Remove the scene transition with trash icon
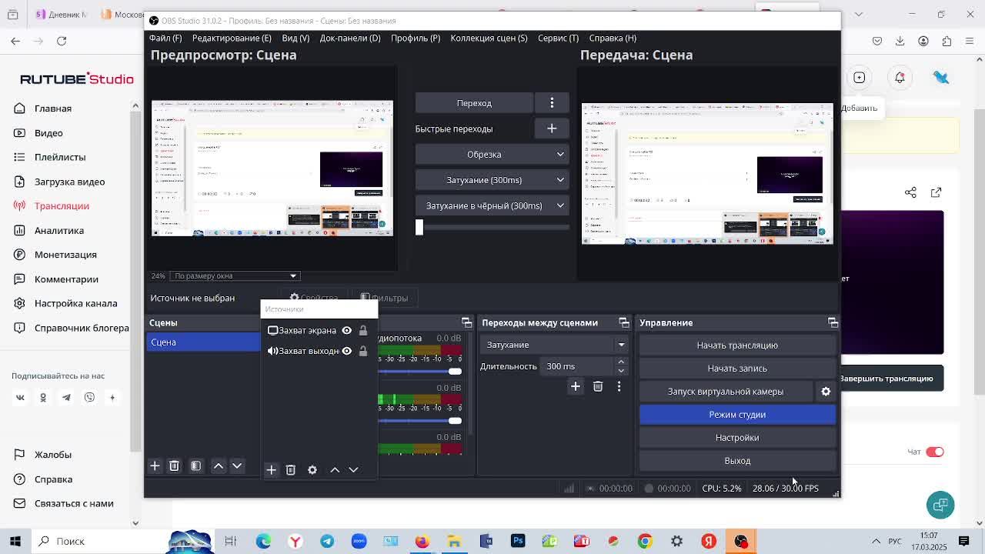 tap(598, 386)
